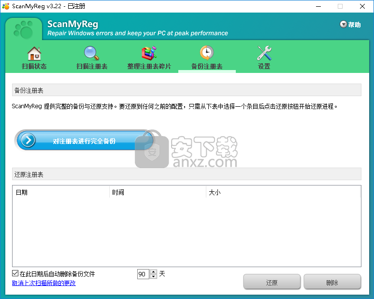
Task: Sort by the 大小 column header
Action: 283,192
